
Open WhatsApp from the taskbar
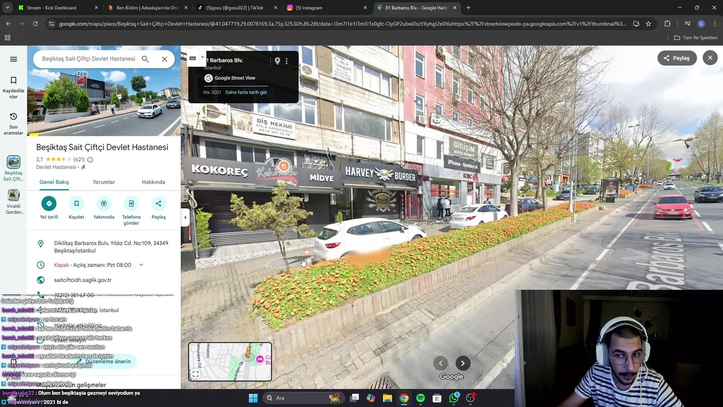(x=454, y=398)
